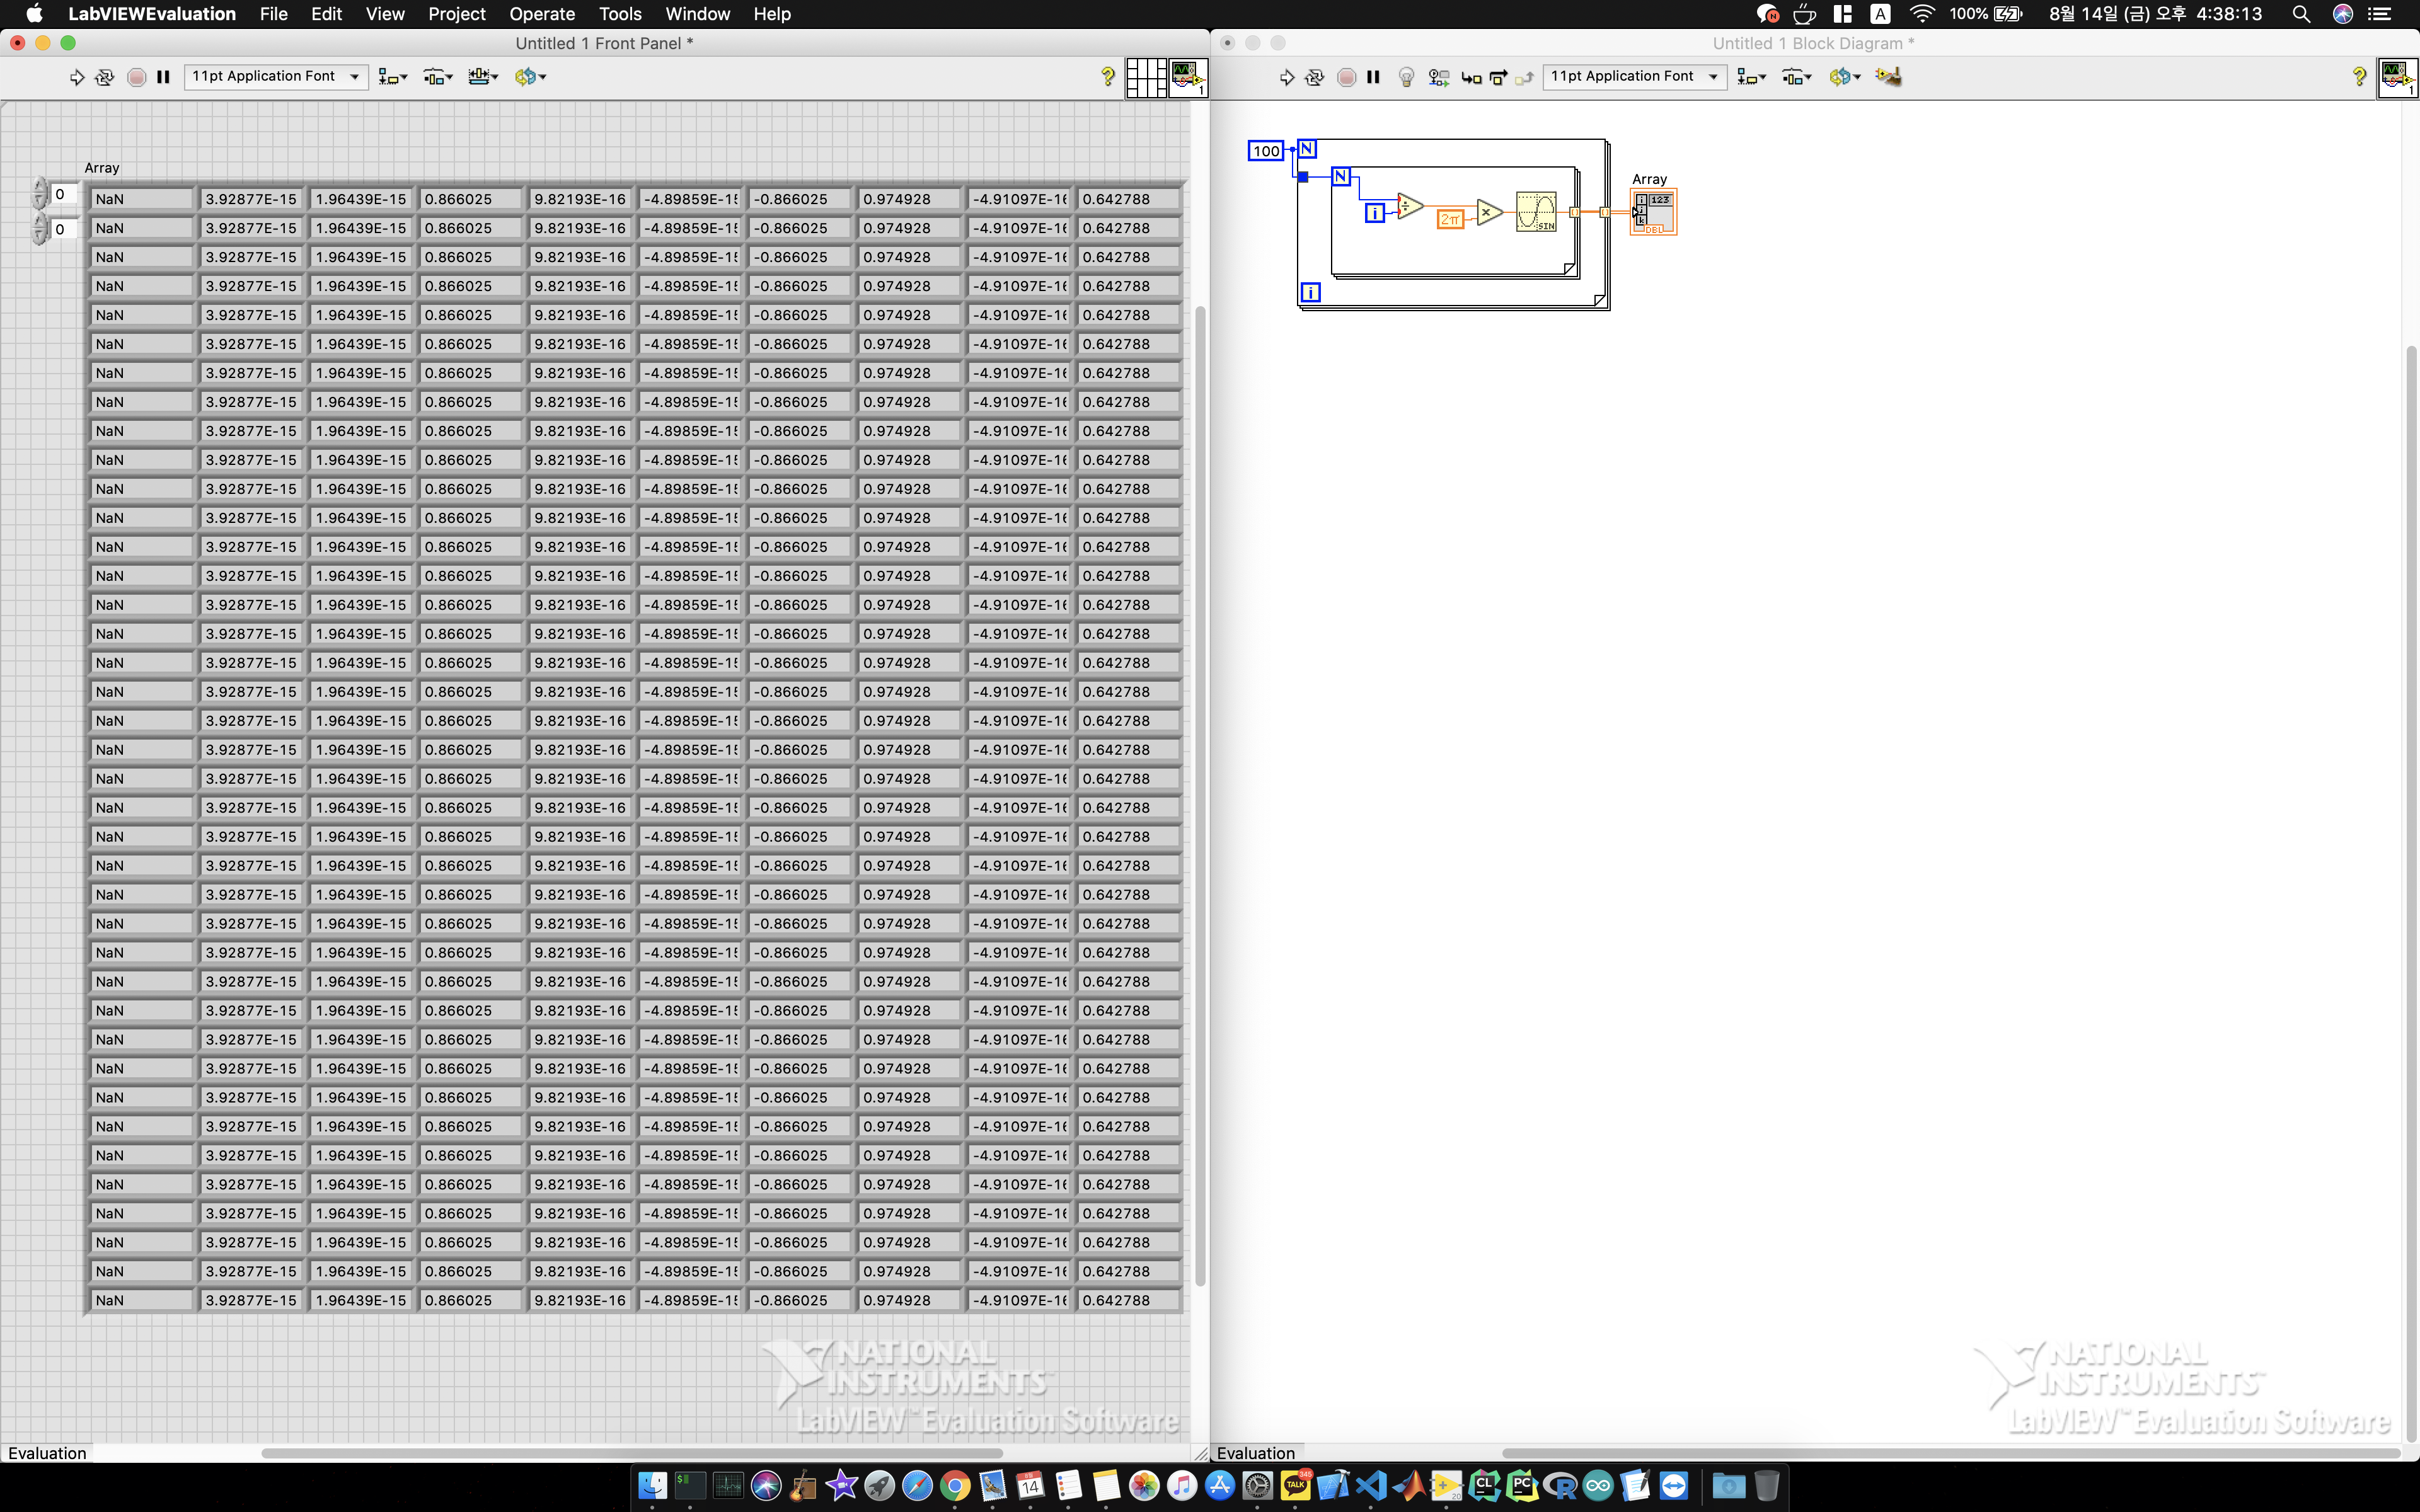Open Wi-Fi status in the menu bar

1921,14
